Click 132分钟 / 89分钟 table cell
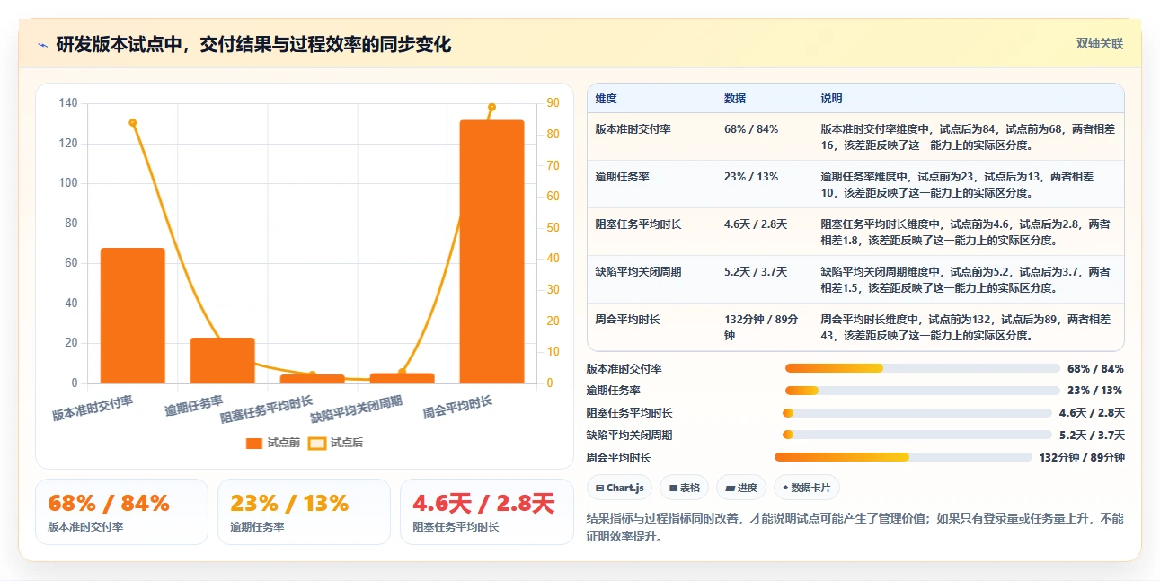The width and height of the screenshot is (1160, 581). [763, 327]
